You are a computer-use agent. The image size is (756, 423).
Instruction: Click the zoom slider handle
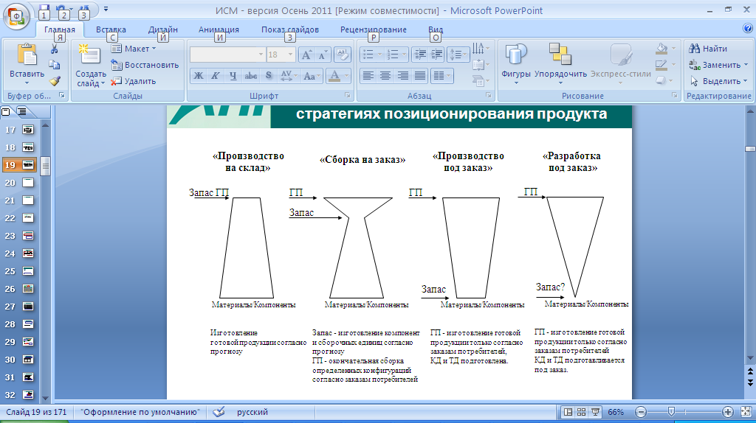(670, 411)
